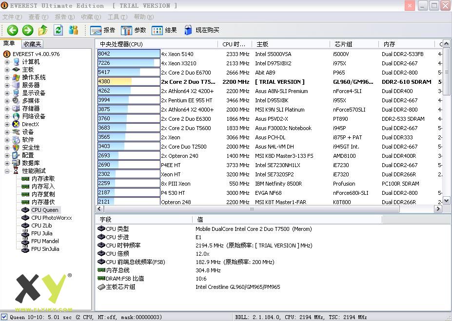Select the 数据库 database icon
The width and height of the screenshot is (452, 321).
pyautogui.click(x=16, y=163)
